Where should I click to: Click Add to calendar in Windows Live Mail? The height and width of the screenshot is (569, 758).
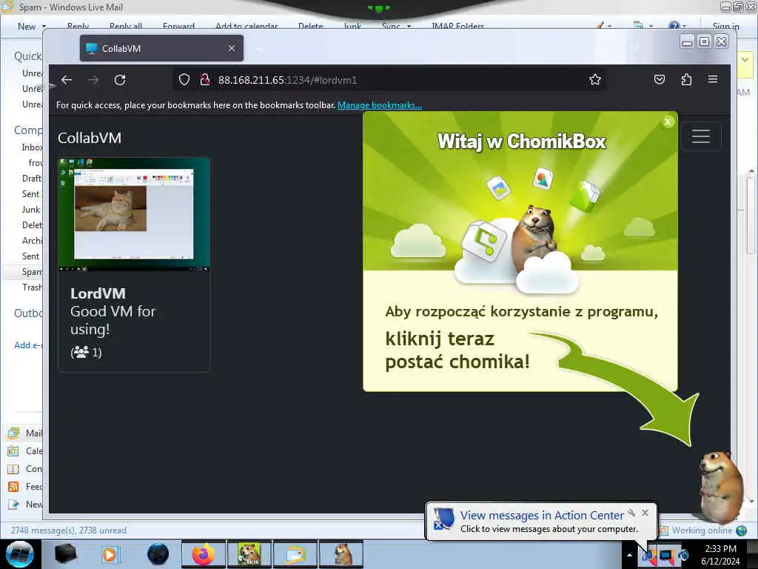point(246,27)
